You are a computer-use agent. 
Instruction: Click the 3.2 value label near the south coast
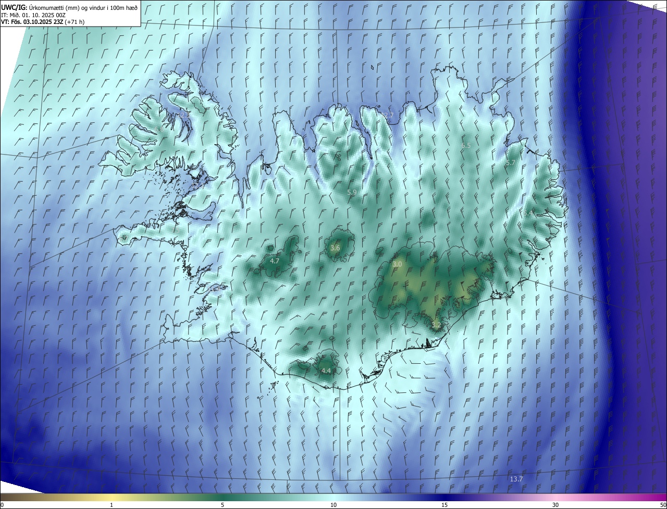point(436,325)
